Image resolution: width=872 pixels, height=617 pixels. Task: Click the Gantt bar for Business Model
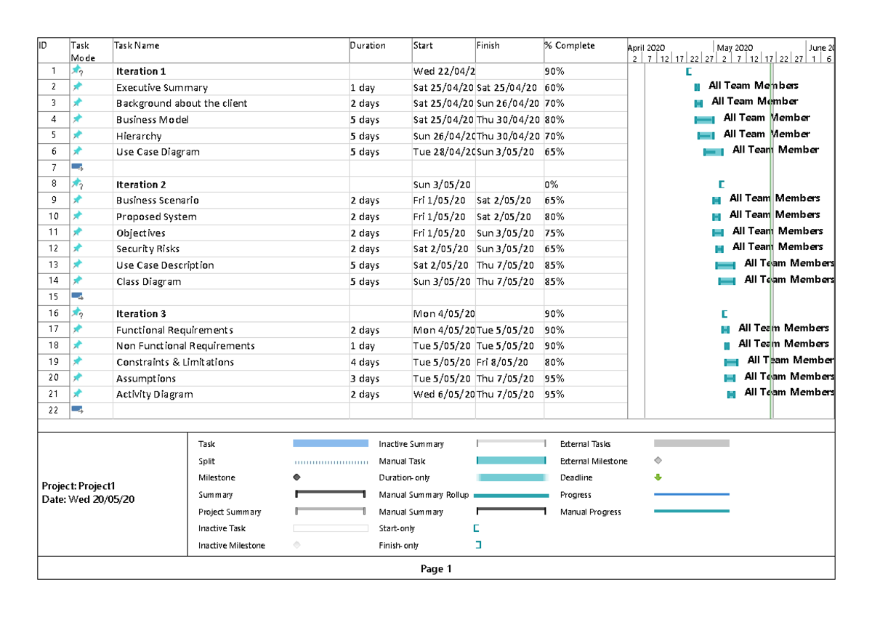703,119
